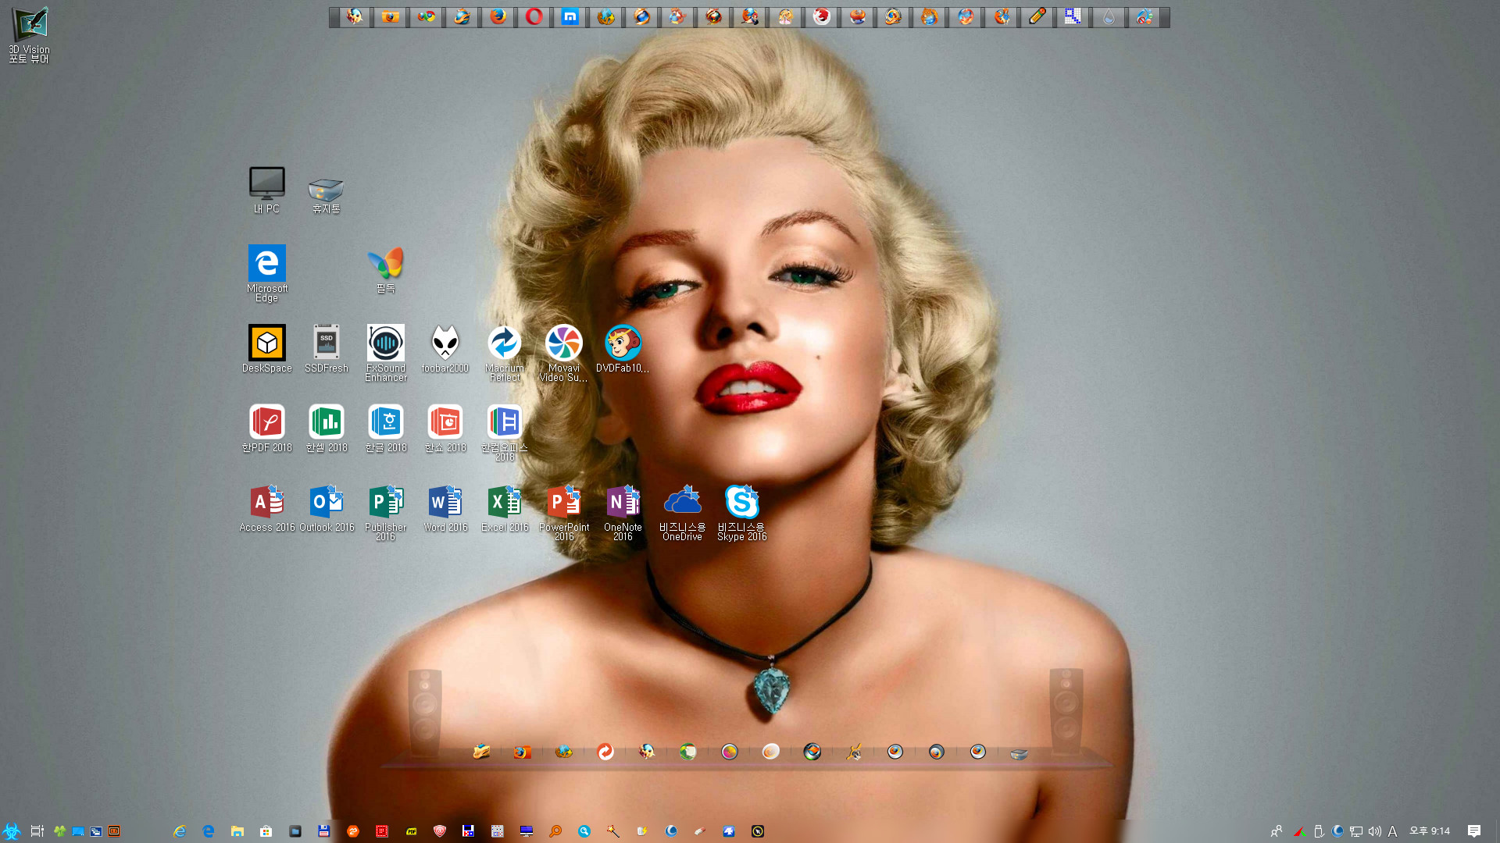Click the PDF taskbar icon
Image resolution: width=1500 pixels, height=843 pixels.
coord(411,831)
